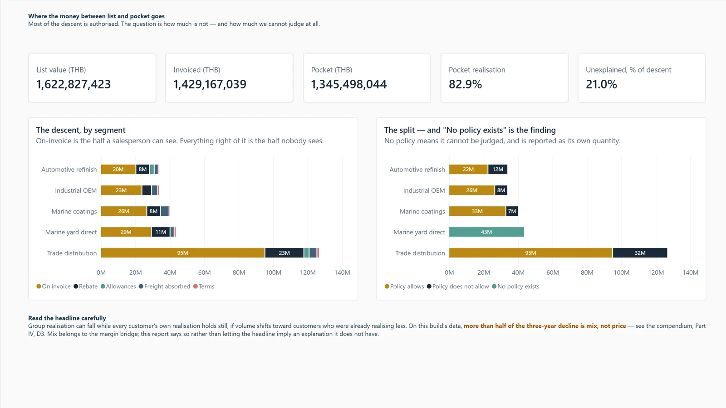
Task: Click the Rebate legend entry
Action: (86, 287)
